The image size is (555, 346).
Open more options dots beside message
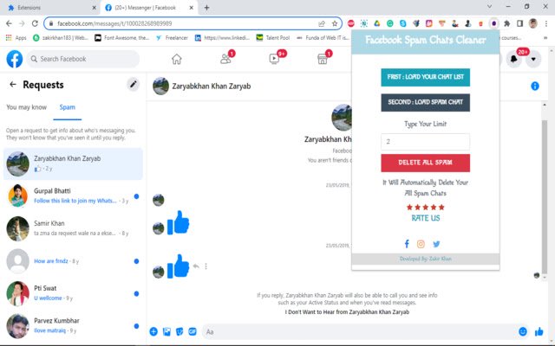[x=206, y=266]
